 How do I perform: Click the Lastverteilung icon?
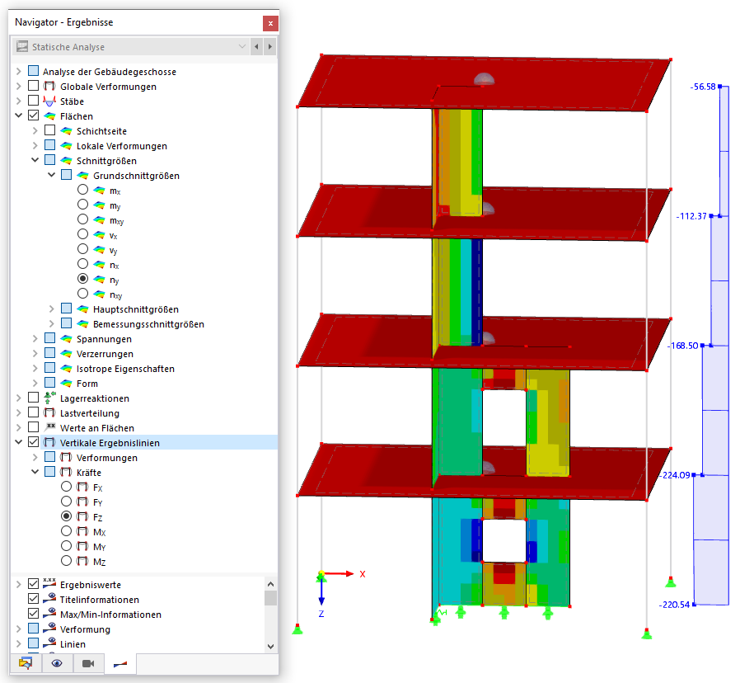49,413
